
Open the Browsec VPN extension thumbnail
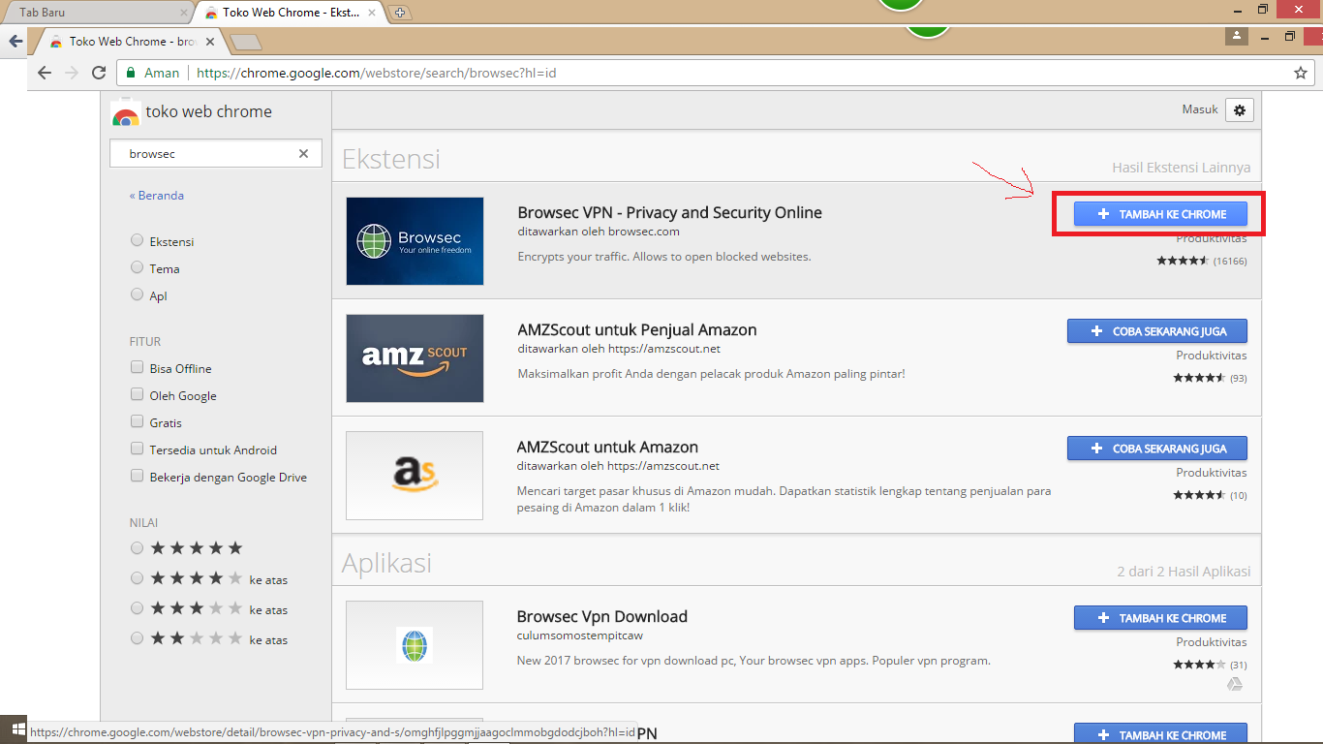[415, 241]
